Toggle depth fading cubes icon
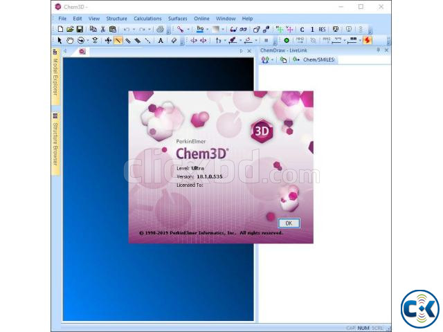Viewport: 443px width, 332px height. click(x=266, y=29)
